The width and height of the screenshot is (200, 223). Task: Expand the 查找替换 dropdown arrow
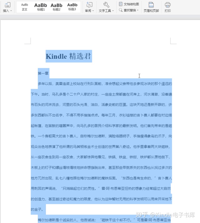[137, 10]
